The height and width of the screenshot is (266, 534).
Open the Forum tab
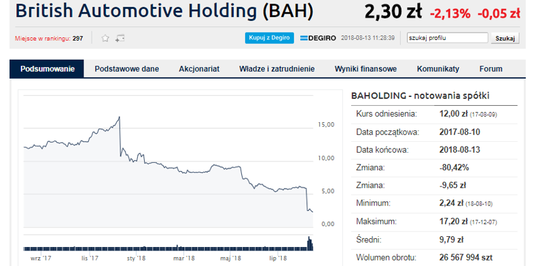point(491,69)
